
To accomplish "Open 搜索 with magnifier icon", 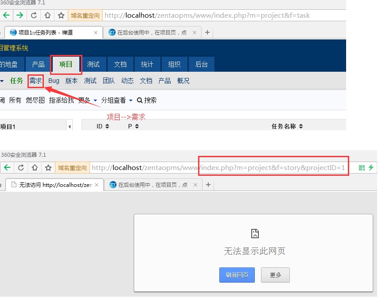I will [147, 100].
